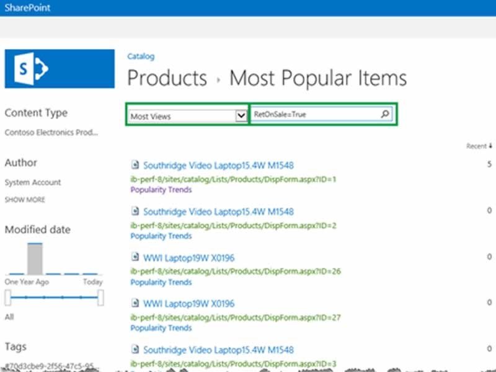Click the SharePoint label in the top bar

(27, 8)
